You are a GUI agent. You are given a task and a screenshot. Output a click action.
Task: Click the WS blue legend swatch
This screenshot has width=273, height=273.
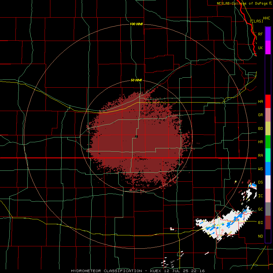click(x=268, y=169)
